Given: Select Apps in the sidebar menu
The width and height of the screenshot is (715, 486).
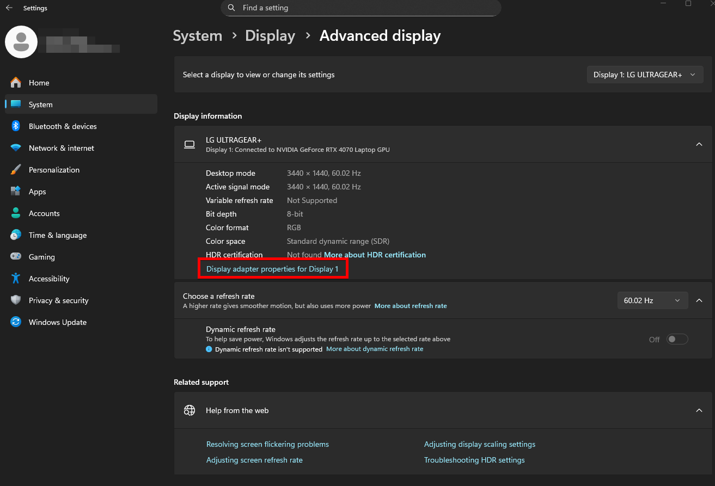Looking at the screenshot, I should pos(37,191).
